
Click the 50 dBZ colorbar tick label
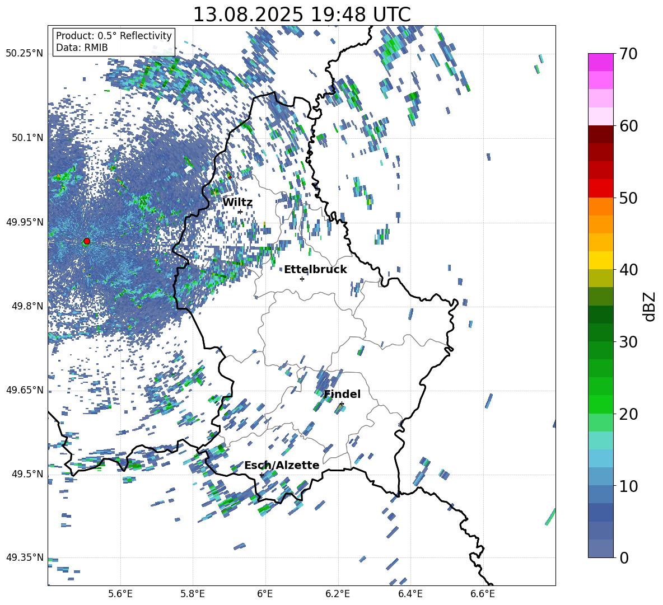tap(629, 198)
